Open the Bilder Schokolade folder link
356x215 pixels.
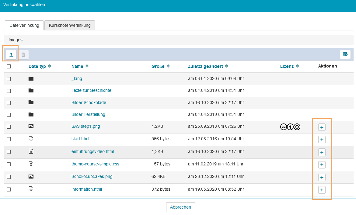(x=89, y=102)
